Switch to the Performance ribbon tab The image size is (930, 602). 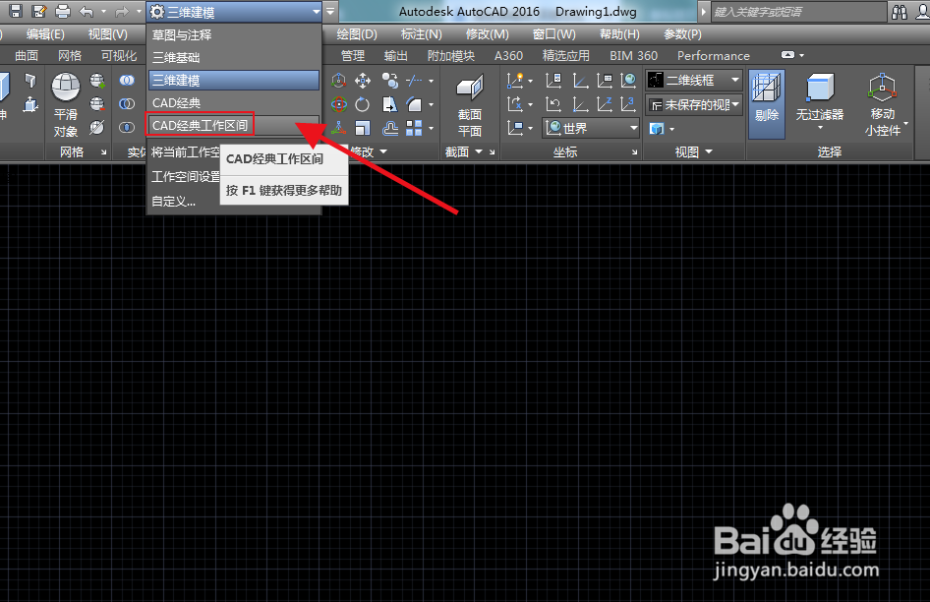click(x=713, y=55)
